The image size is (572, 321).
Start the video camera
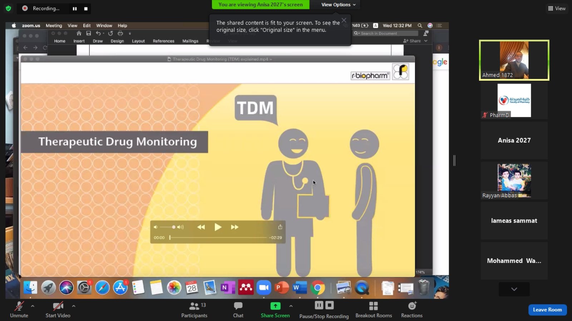[58, 310]
